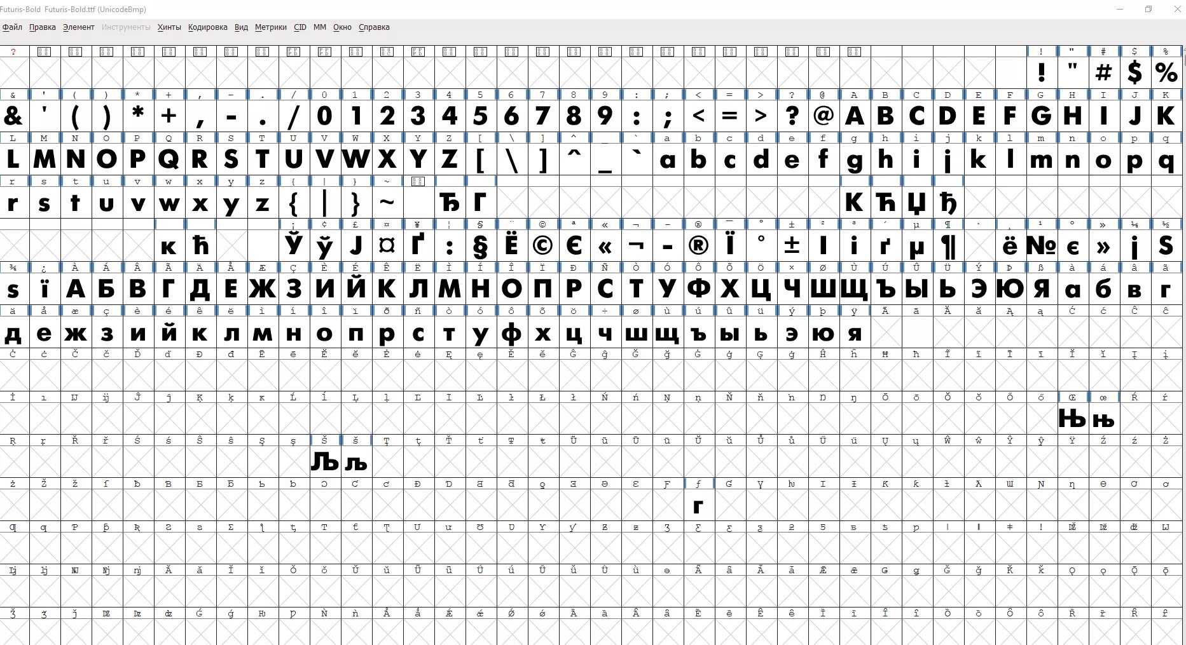This screenshot has width=1186, height=645.
Task: Select the forward slash / glyph cell
Action: pyautogui.click(x=294, y=116)
